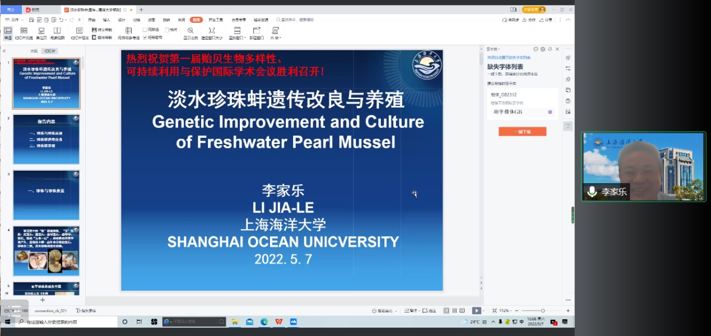Collapse the slide thumbnail panel
Viewport: 711px width, 336px height.
(4, 51)
